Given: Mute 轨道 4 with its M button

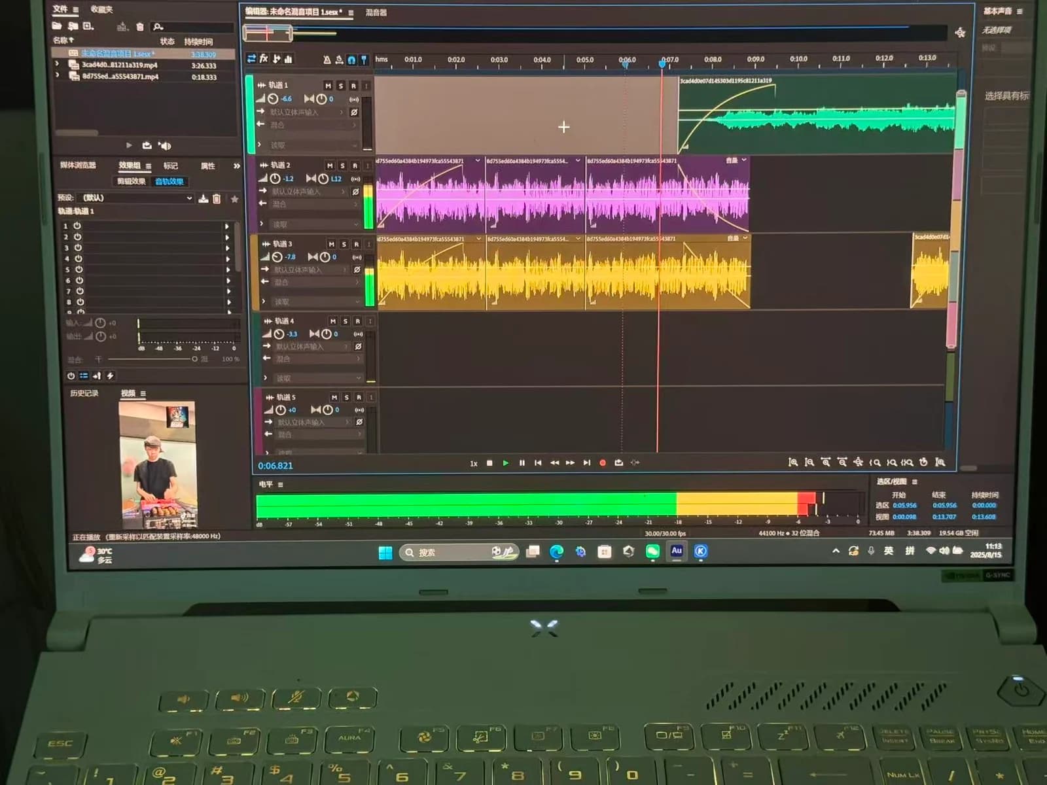Looking at the screenshot, I should point(333,321).
